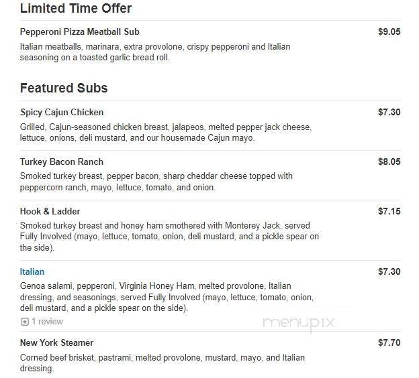Viewport: 419px width, 378px height.
Task: Click the $7.15 Hook & Ladder price
Action: coord(389,211)
